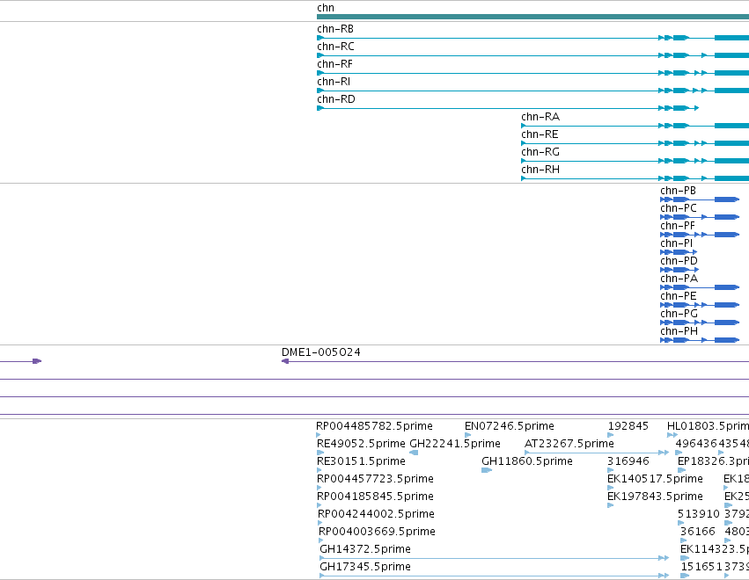Viewport: 749px width, 580px height.
Task: Select protein chn-PH
Action: pyautogui.click(x=679, y=331)
